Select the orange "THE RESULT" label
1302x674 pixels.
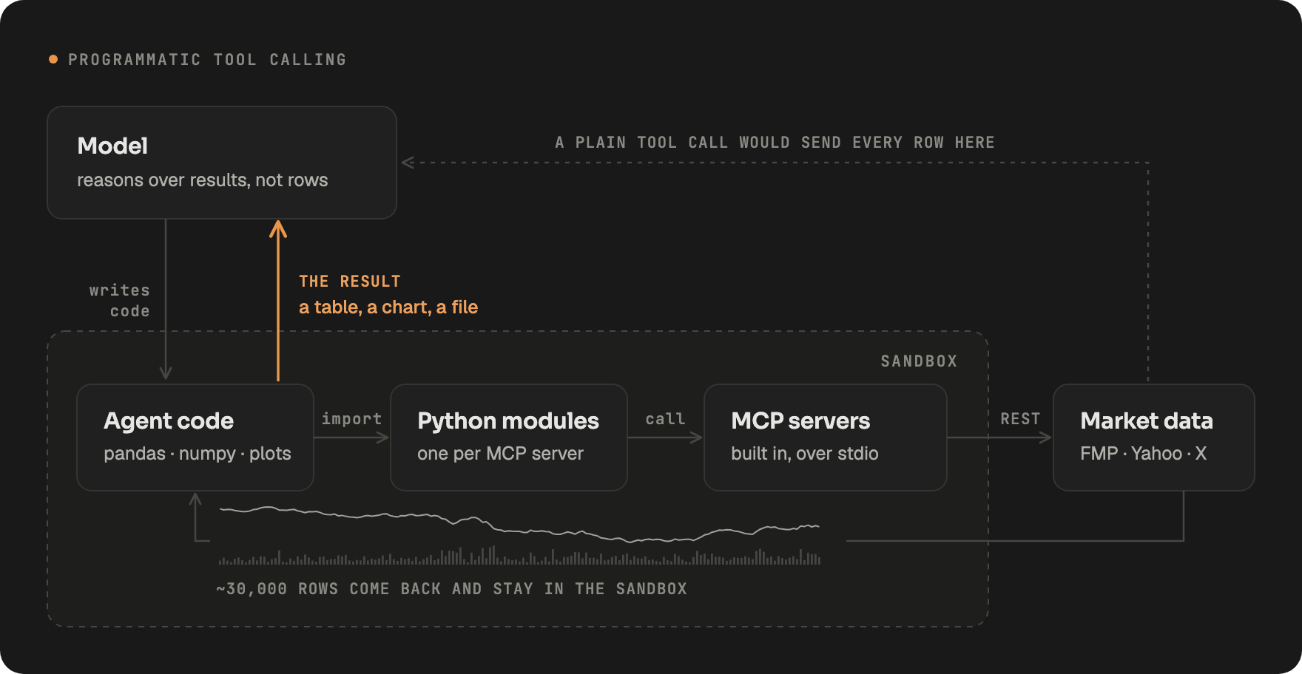(350, 282)
